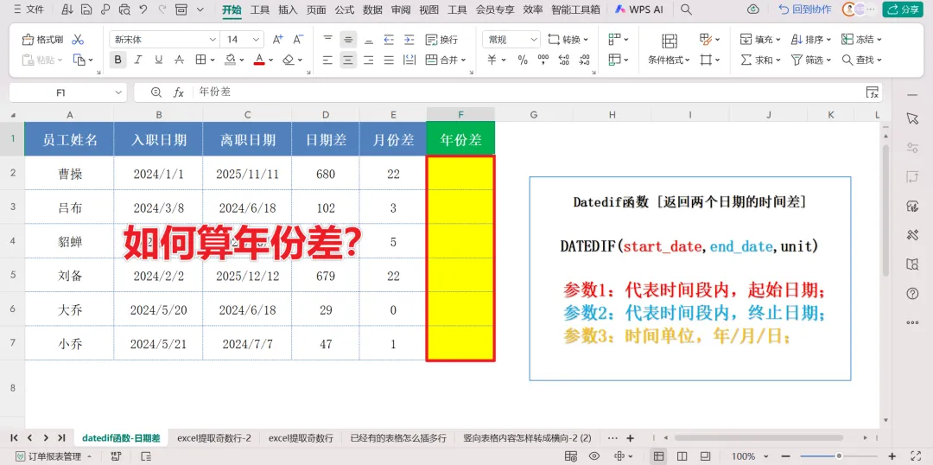
Task: Click the decrease decimal places icon
Action: point(584,60)
